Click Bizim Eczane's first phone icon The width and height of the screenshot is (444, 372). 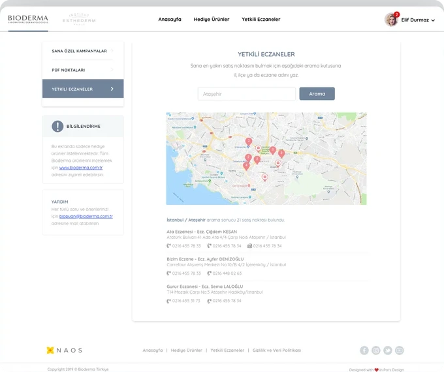168,273
